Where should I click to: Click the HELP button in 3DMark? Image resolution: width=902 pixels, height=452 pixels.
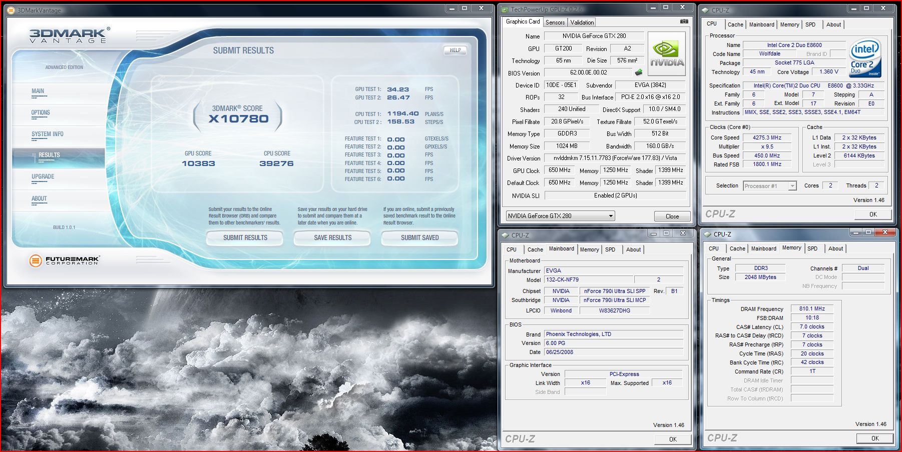(x=455, y=50)
